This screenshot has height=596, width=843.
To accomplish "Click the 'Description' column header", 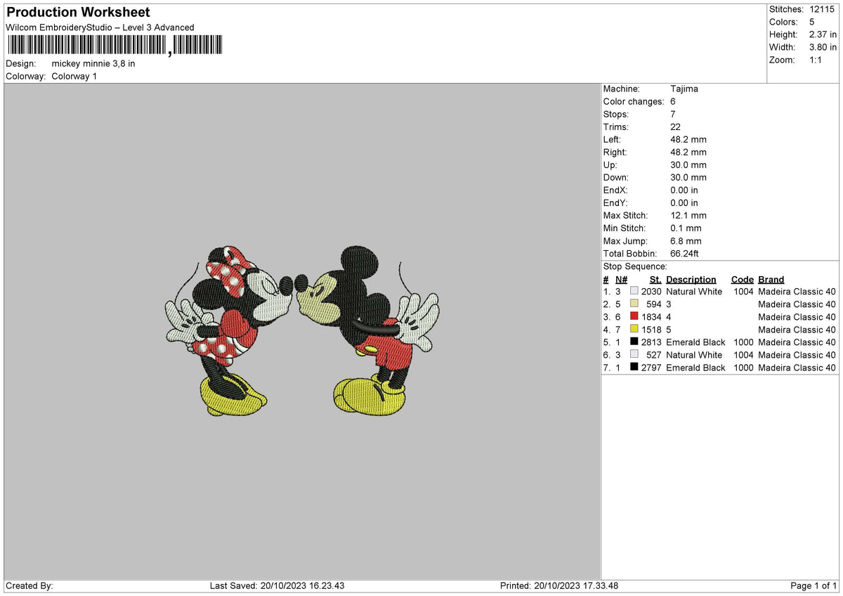I will 691,279.
